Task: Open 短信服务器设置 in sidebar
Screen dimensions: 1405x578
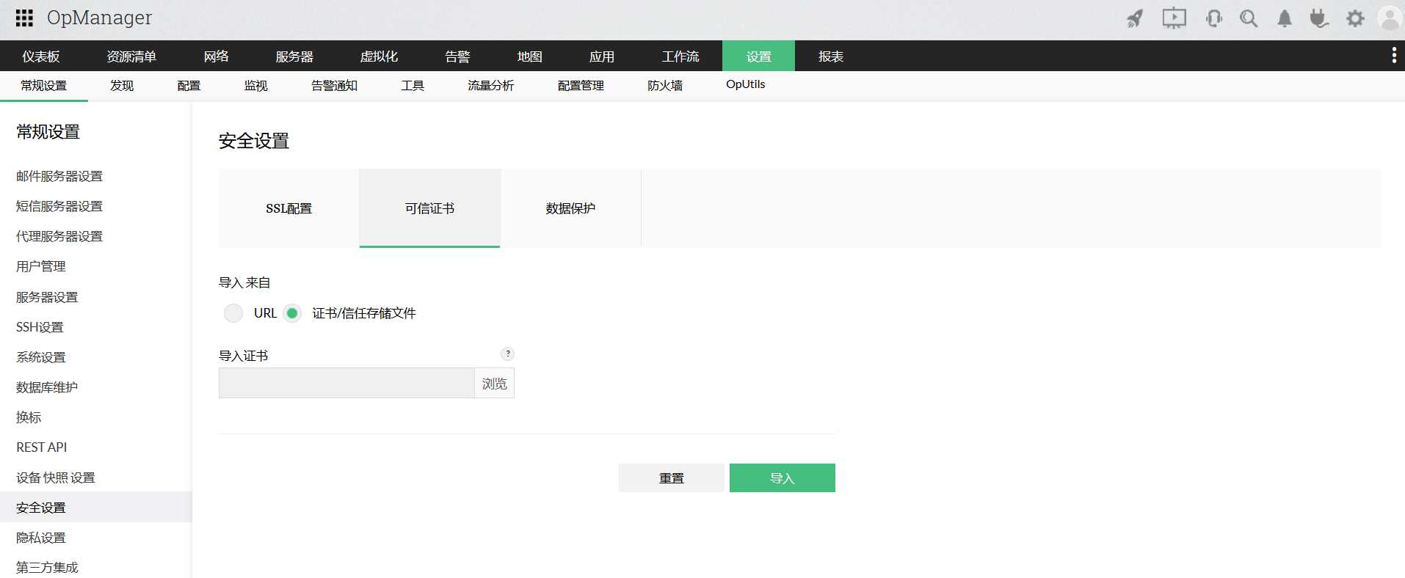Action: [x=59, y=206]
